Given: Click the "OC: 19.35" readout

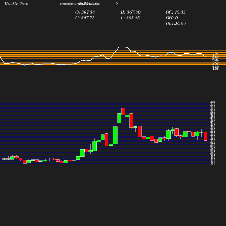Looking at the screenshot, I should (x=176, y=12).
